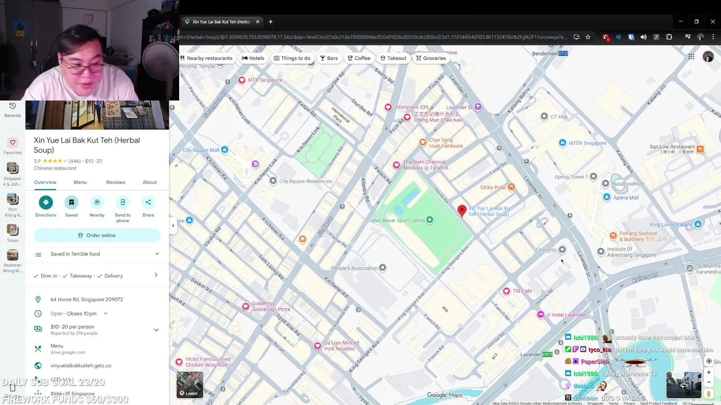The image size is (721, 405).
Task: Select the Tha Siam Charcoal Mookata marker
Action: pyautogui.click(x=397, y=165)
